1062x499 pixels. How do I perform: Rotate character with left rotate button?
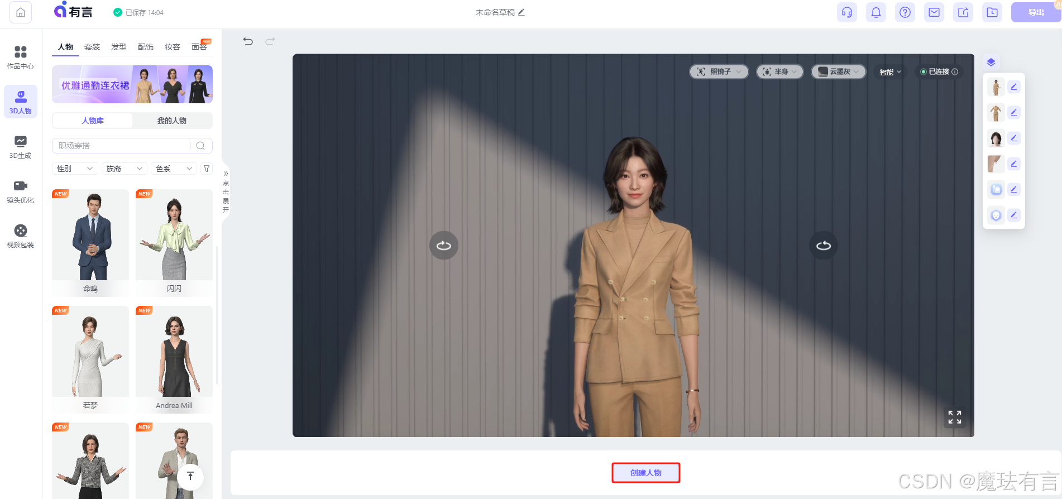[444, 246]
